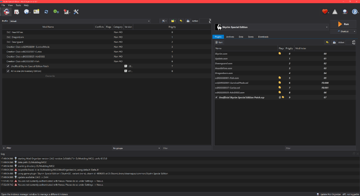Click the red heart endorse icon
This screenshot has width=360, height=196.
click(325, 12)
